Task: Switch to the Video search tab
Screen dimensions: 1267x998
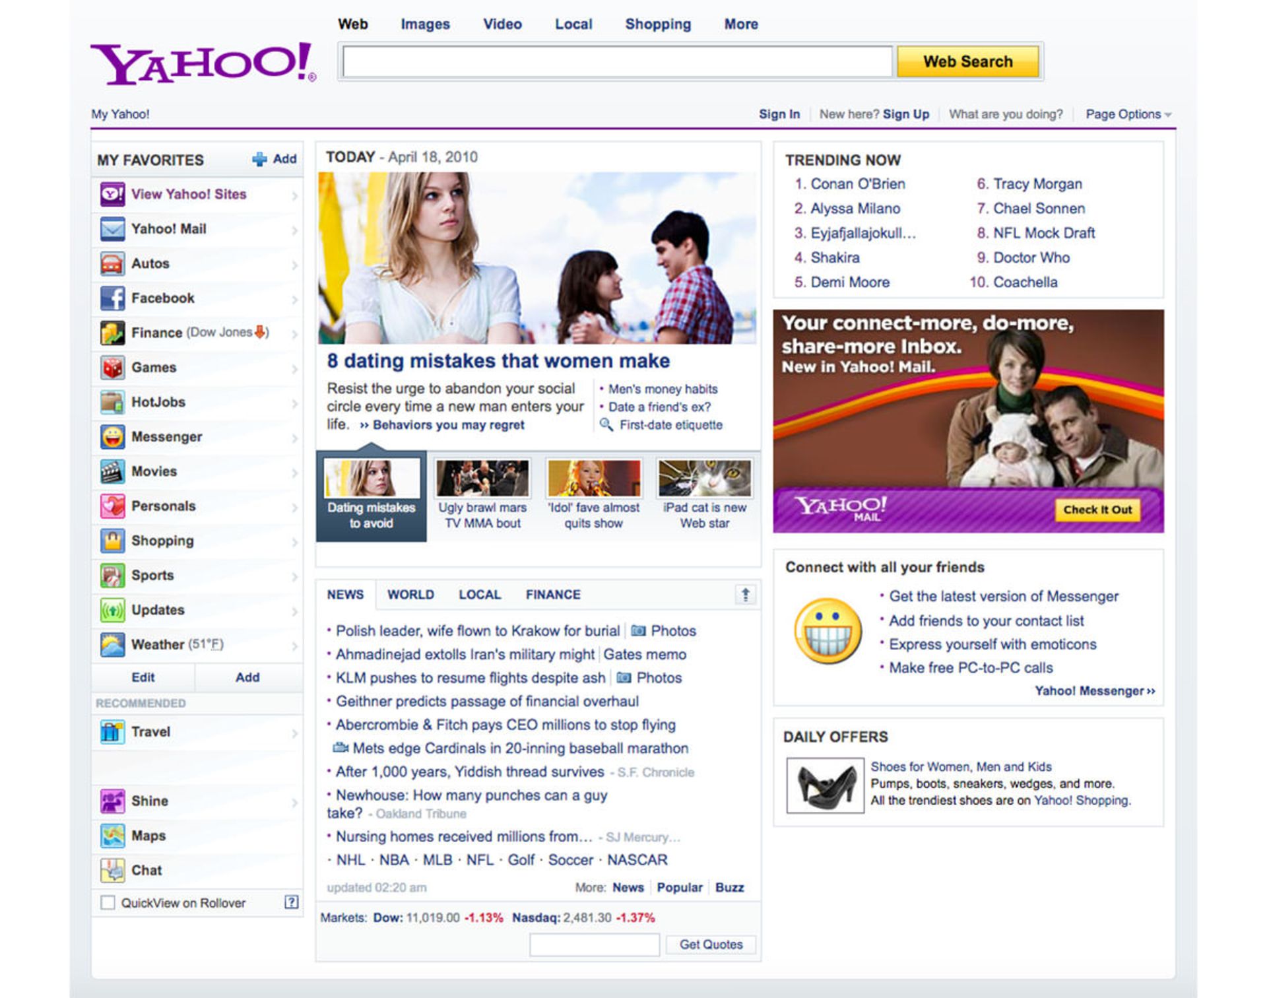Action: coord(502,24)
